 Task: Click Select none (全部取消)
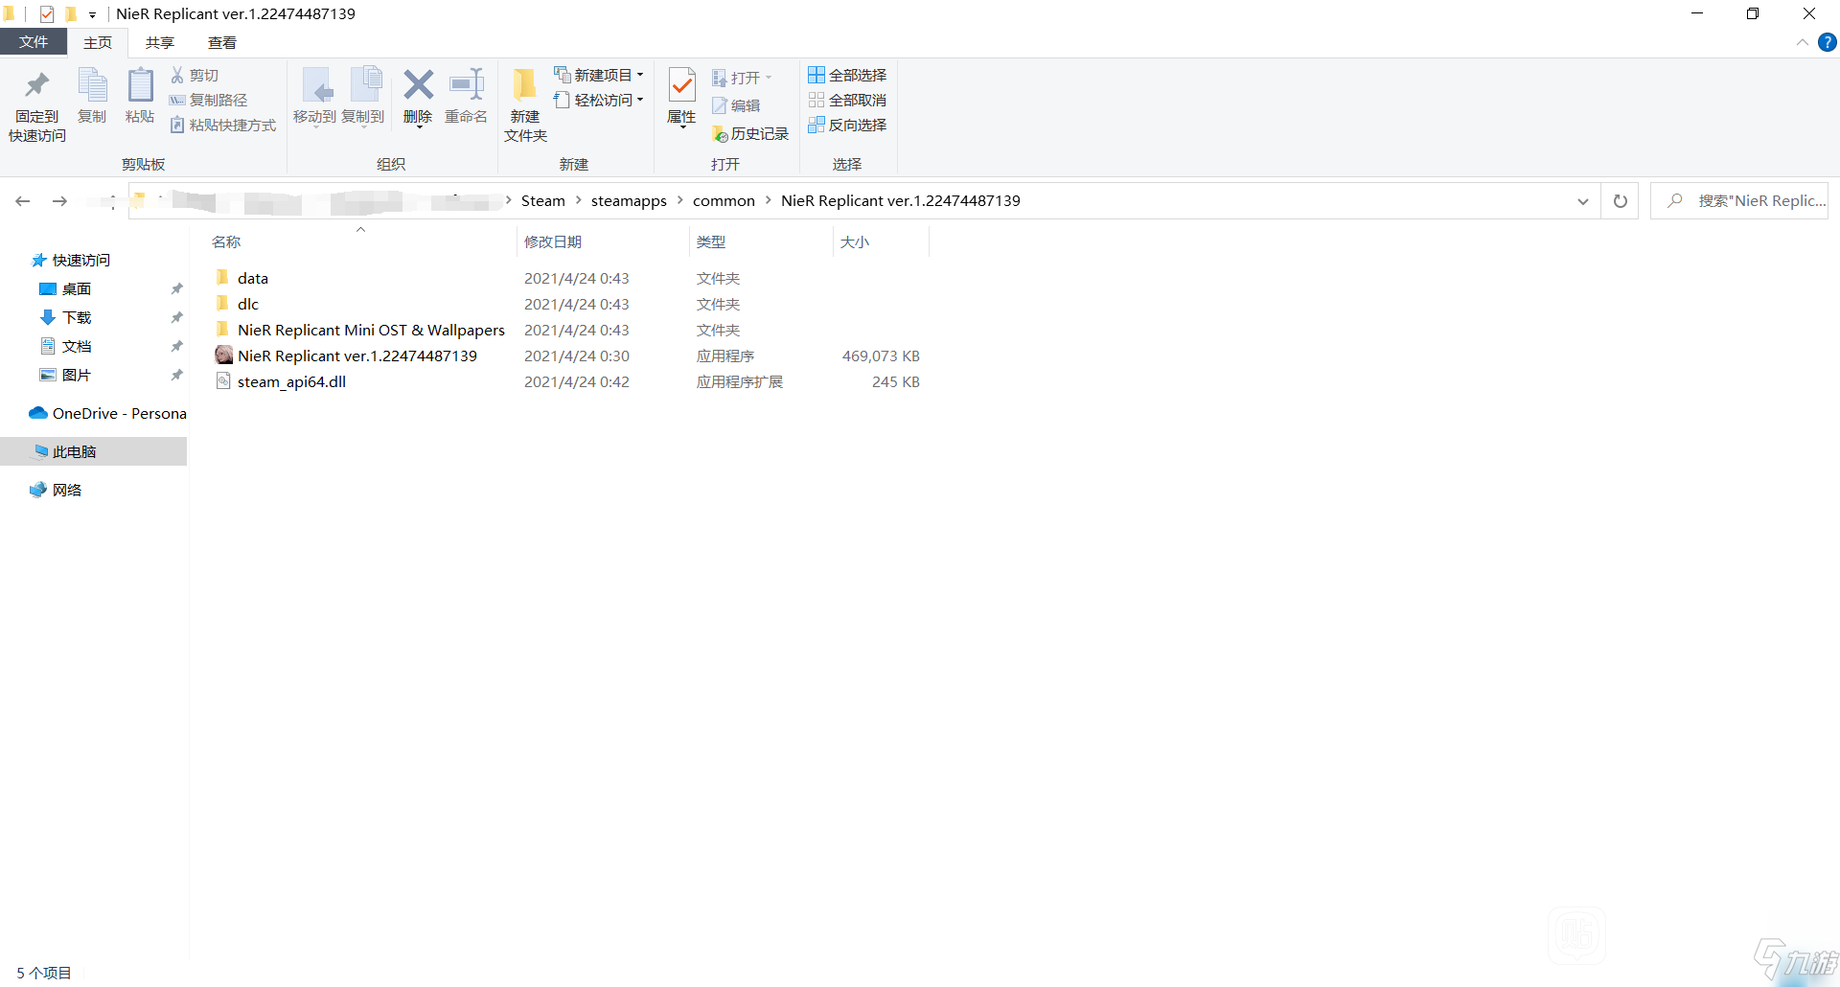pos(847,100)
